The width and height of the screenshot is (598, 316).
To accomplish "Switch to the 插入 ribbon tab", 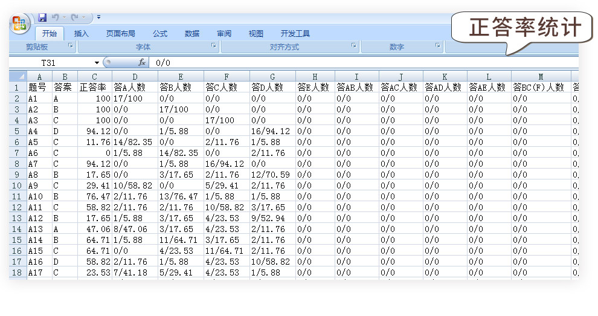I will pos(81,34).
